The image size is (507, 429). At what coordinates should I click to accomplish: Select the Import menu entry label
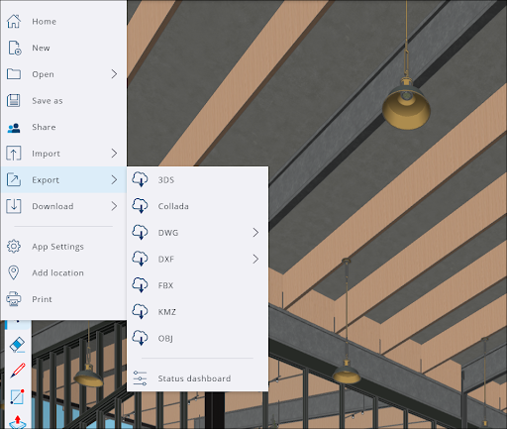(x=46, y=154)
